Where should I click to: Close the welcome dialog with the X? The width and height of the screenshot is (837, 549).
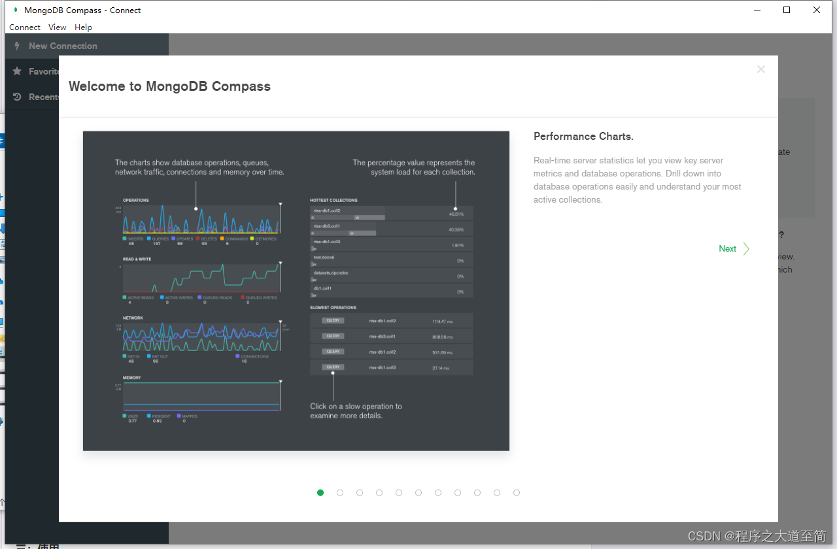pos(760,69)
